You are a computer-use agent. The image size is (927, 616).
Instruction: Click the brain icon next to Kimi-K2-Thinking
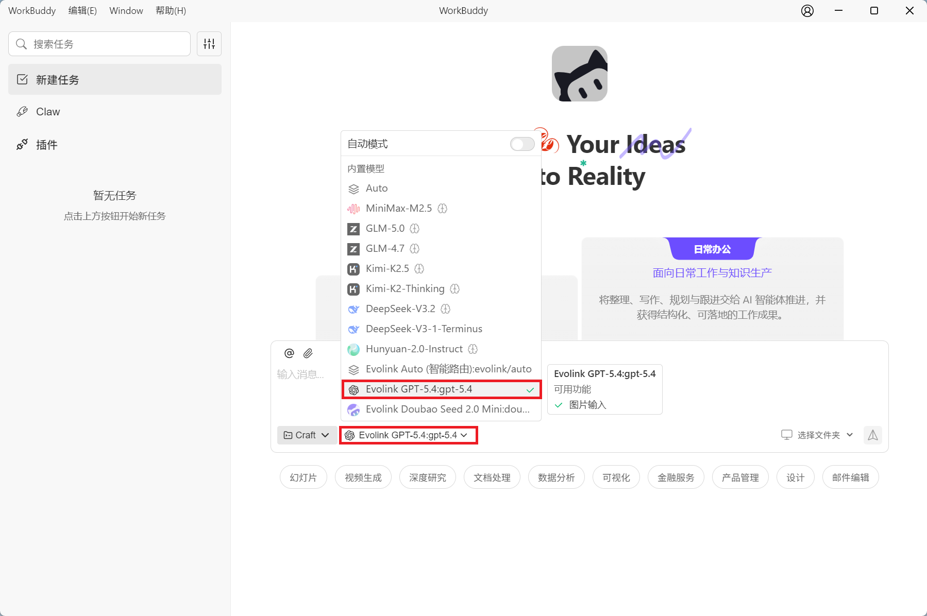(455, 288)
